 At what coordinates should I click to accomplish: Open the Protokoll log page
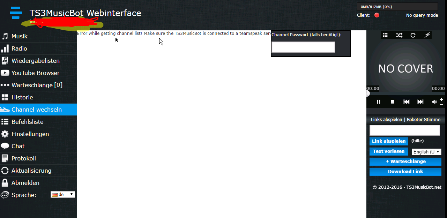coord(38,158)
